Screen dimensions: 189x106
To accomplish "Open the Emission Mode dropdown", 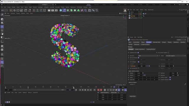I will 176,56.
